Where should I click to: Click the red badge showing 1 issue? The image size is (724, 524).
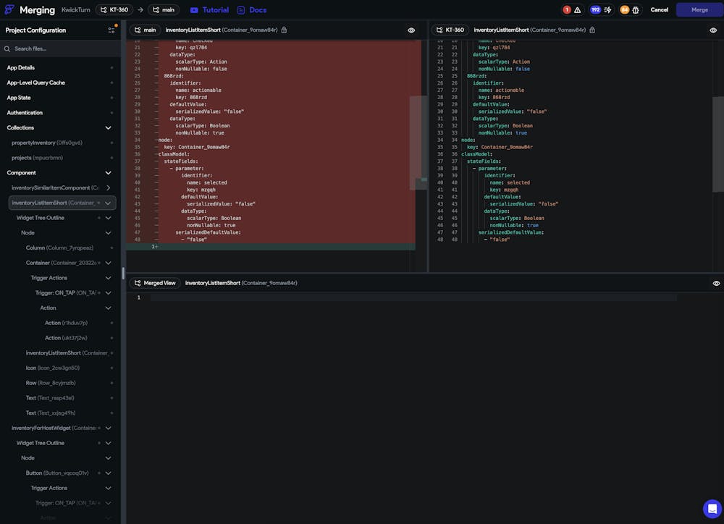pos(567,9)
